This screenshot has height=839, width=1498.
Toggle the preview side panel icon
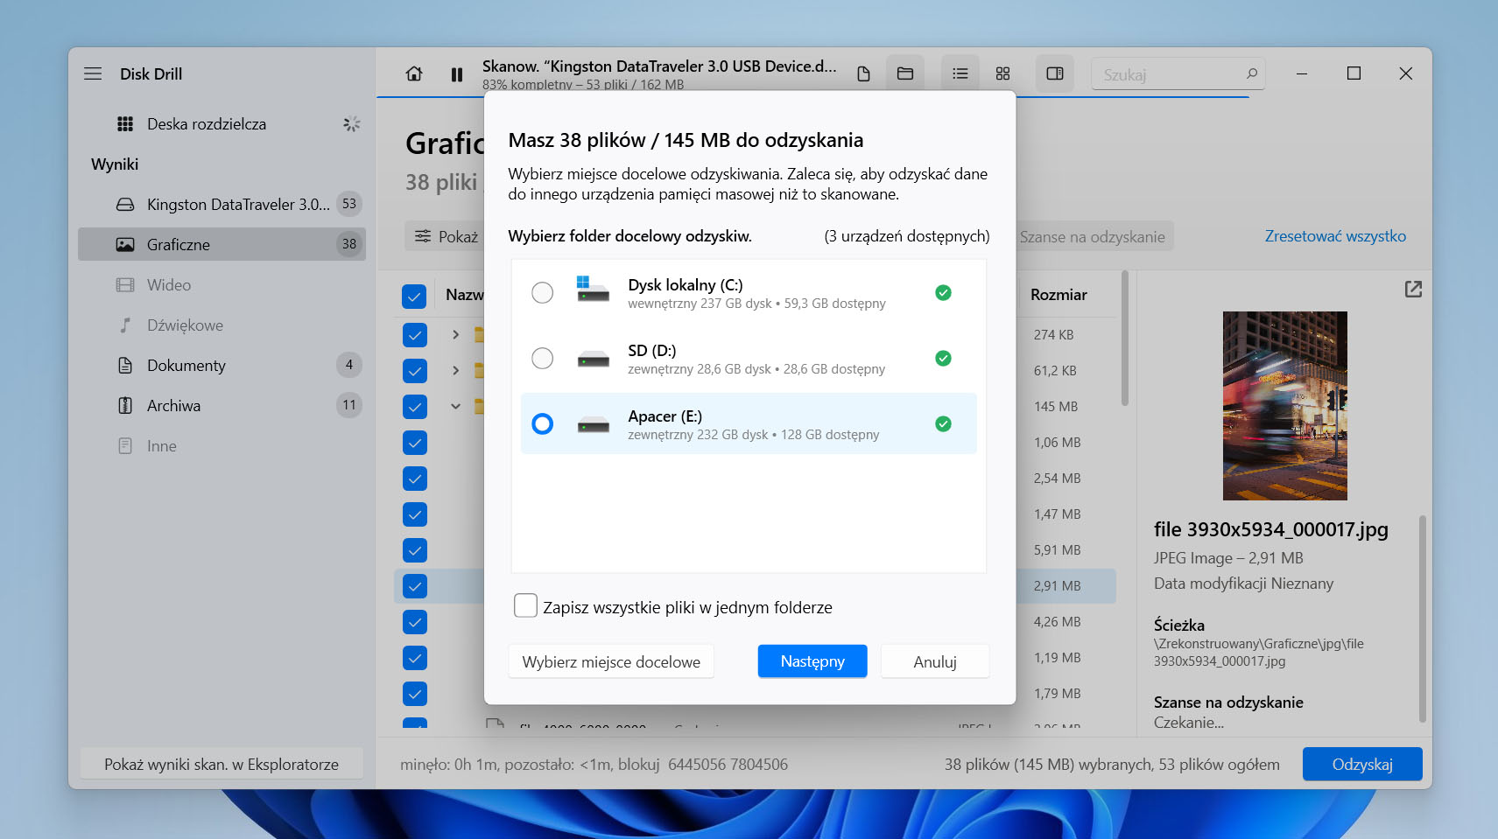[x=1055, y=73]
